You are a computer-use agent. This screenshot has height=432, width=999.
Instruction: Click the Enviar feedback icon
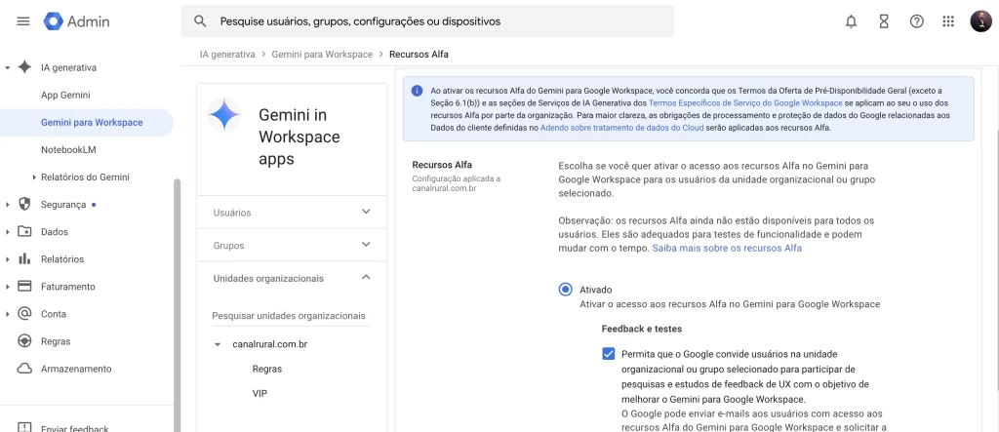[24, 427]
